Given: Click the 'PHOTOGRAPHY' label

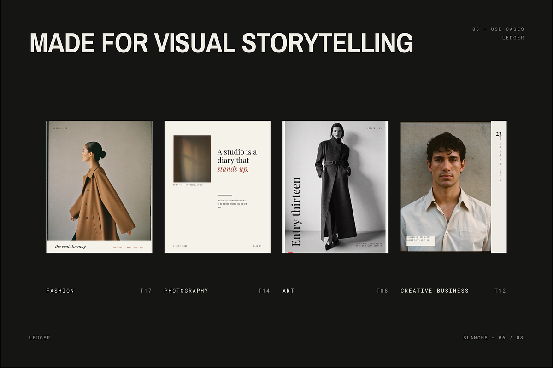Looking at the screenshot, I should (186, 291).
